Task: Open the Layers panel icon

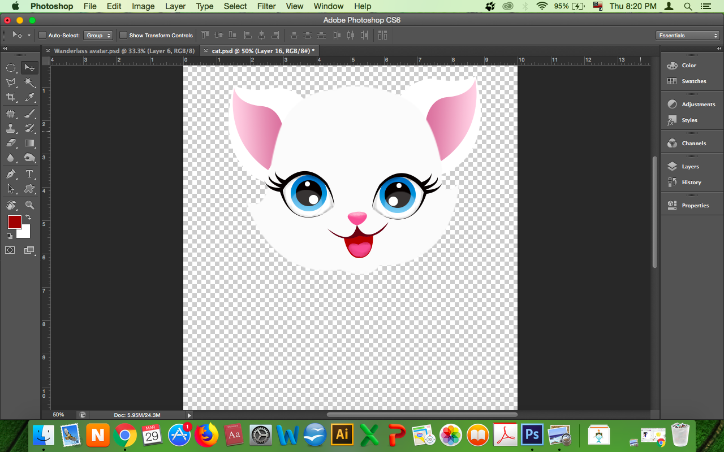Action: coord(672,167)
